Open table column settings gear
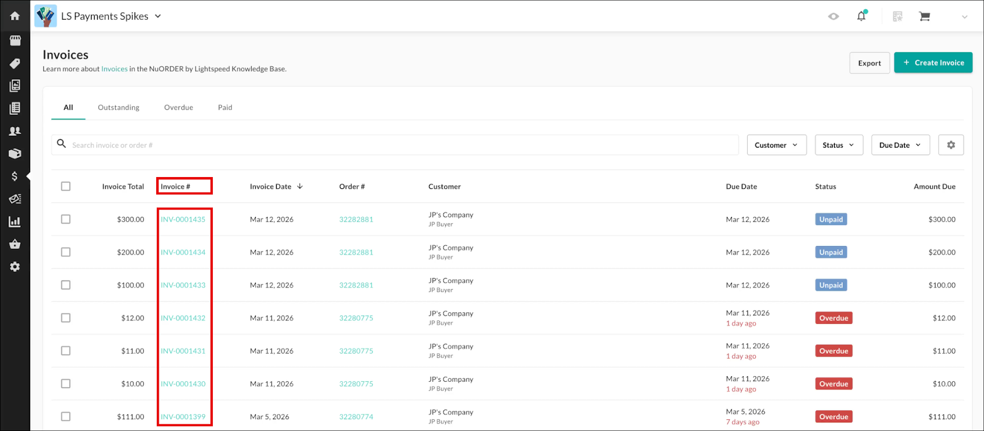Viewport: 984px width, 431px height. [951, 145]
